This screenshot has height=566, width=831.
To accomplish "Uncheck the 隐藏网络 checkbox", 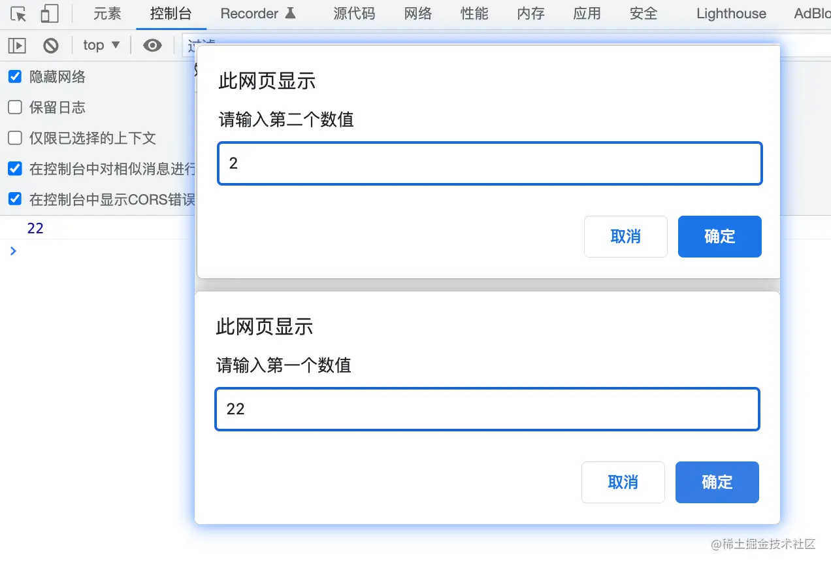I will 14,76.
